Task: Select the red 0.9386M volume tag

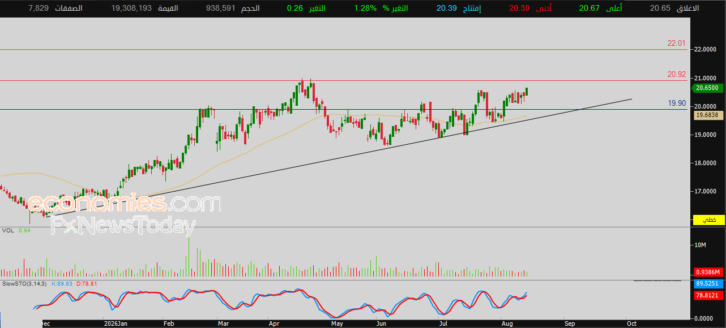Action: click(x=707, y=272)
